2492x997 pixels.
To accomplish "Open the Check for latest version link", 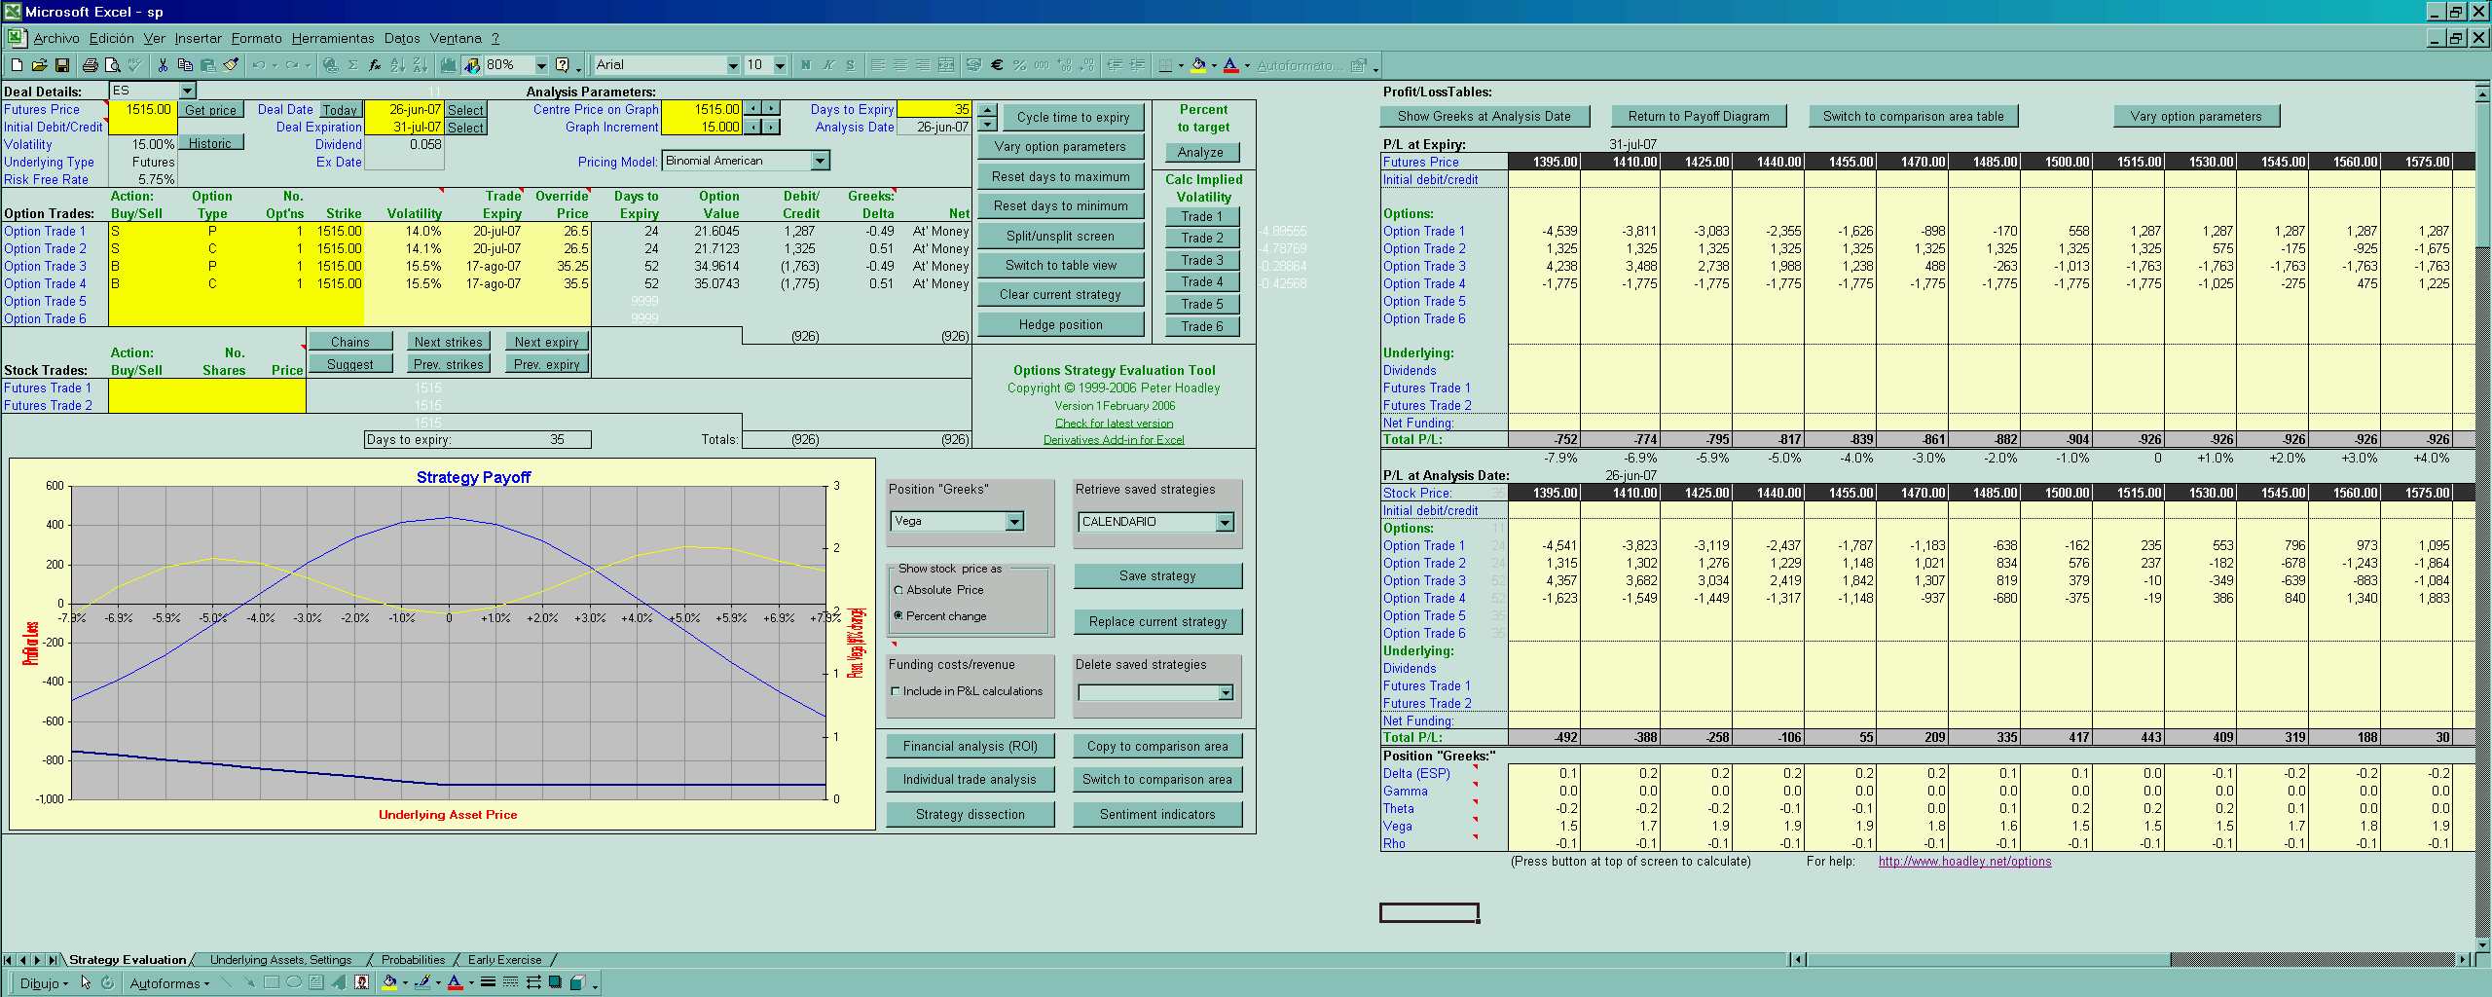I will [x=1114, y=424].
